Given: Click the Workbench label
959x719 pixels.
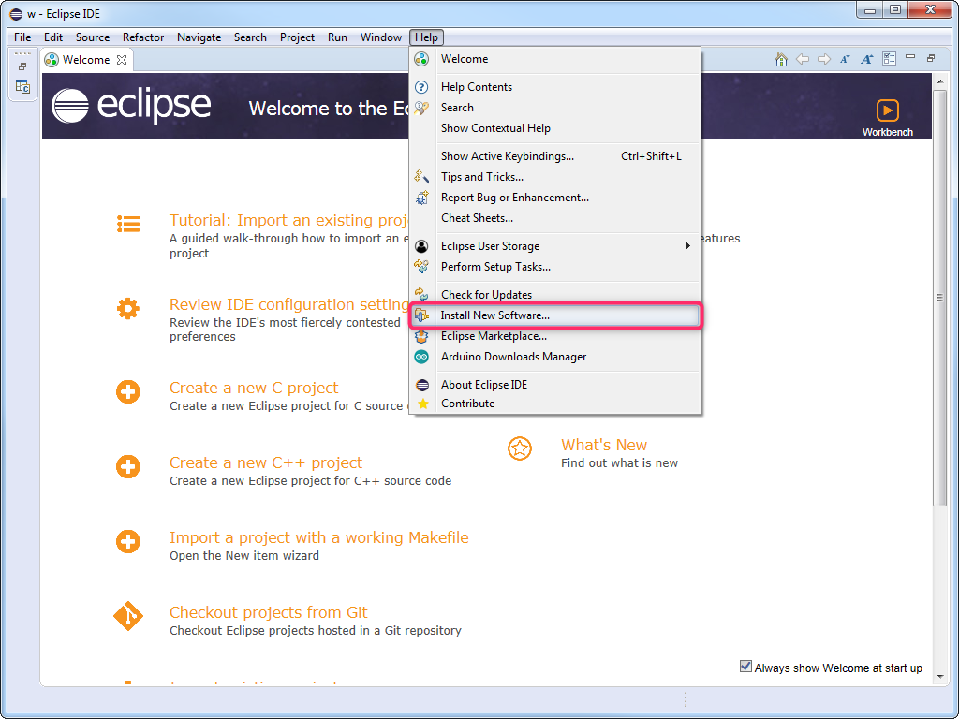Looking at the screenshot, I should pyautogui.click(x=888, y=132).
